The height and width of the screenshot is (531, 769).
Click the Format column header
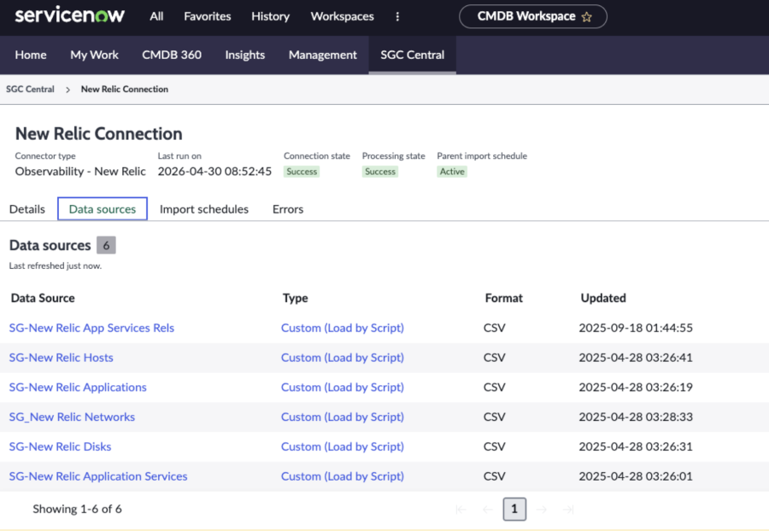point(503,298)
